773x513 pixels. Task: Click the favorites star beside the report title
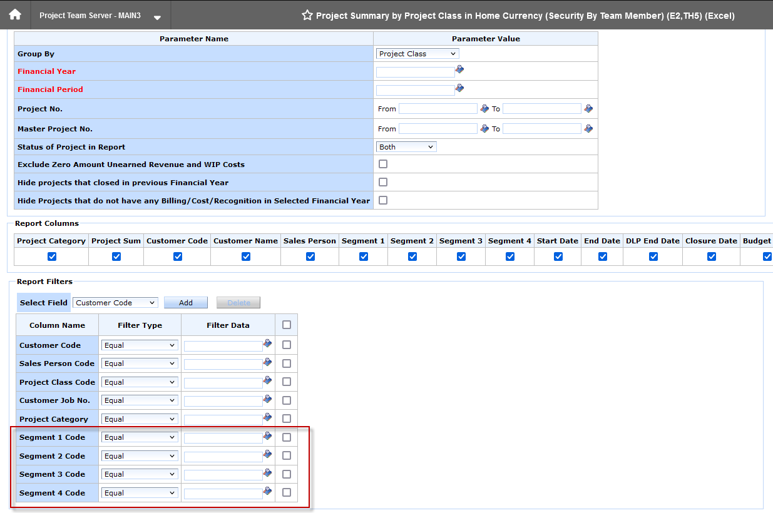tap(307, 14)
